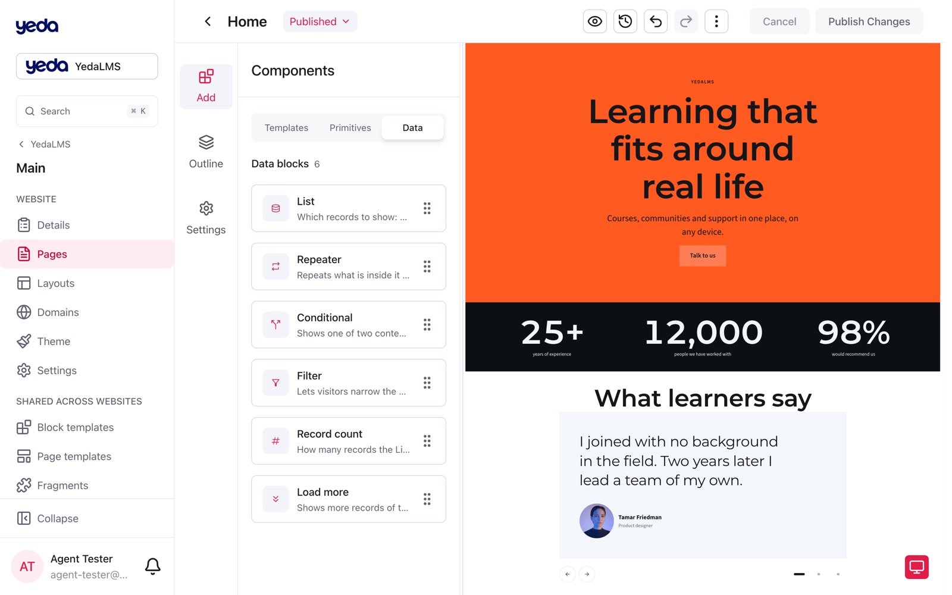Go back to YedaLMS breadcrumb
Viewport: 952px width, 595px height.
(45, 144)
